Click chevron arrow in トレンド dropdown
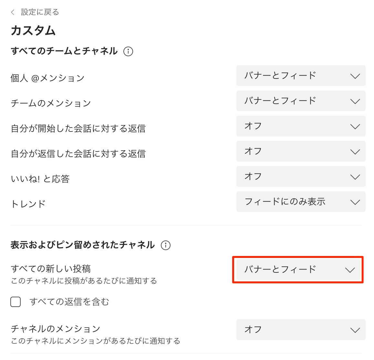This screenshot has height=360, width=374. click(x=355, y=202)
